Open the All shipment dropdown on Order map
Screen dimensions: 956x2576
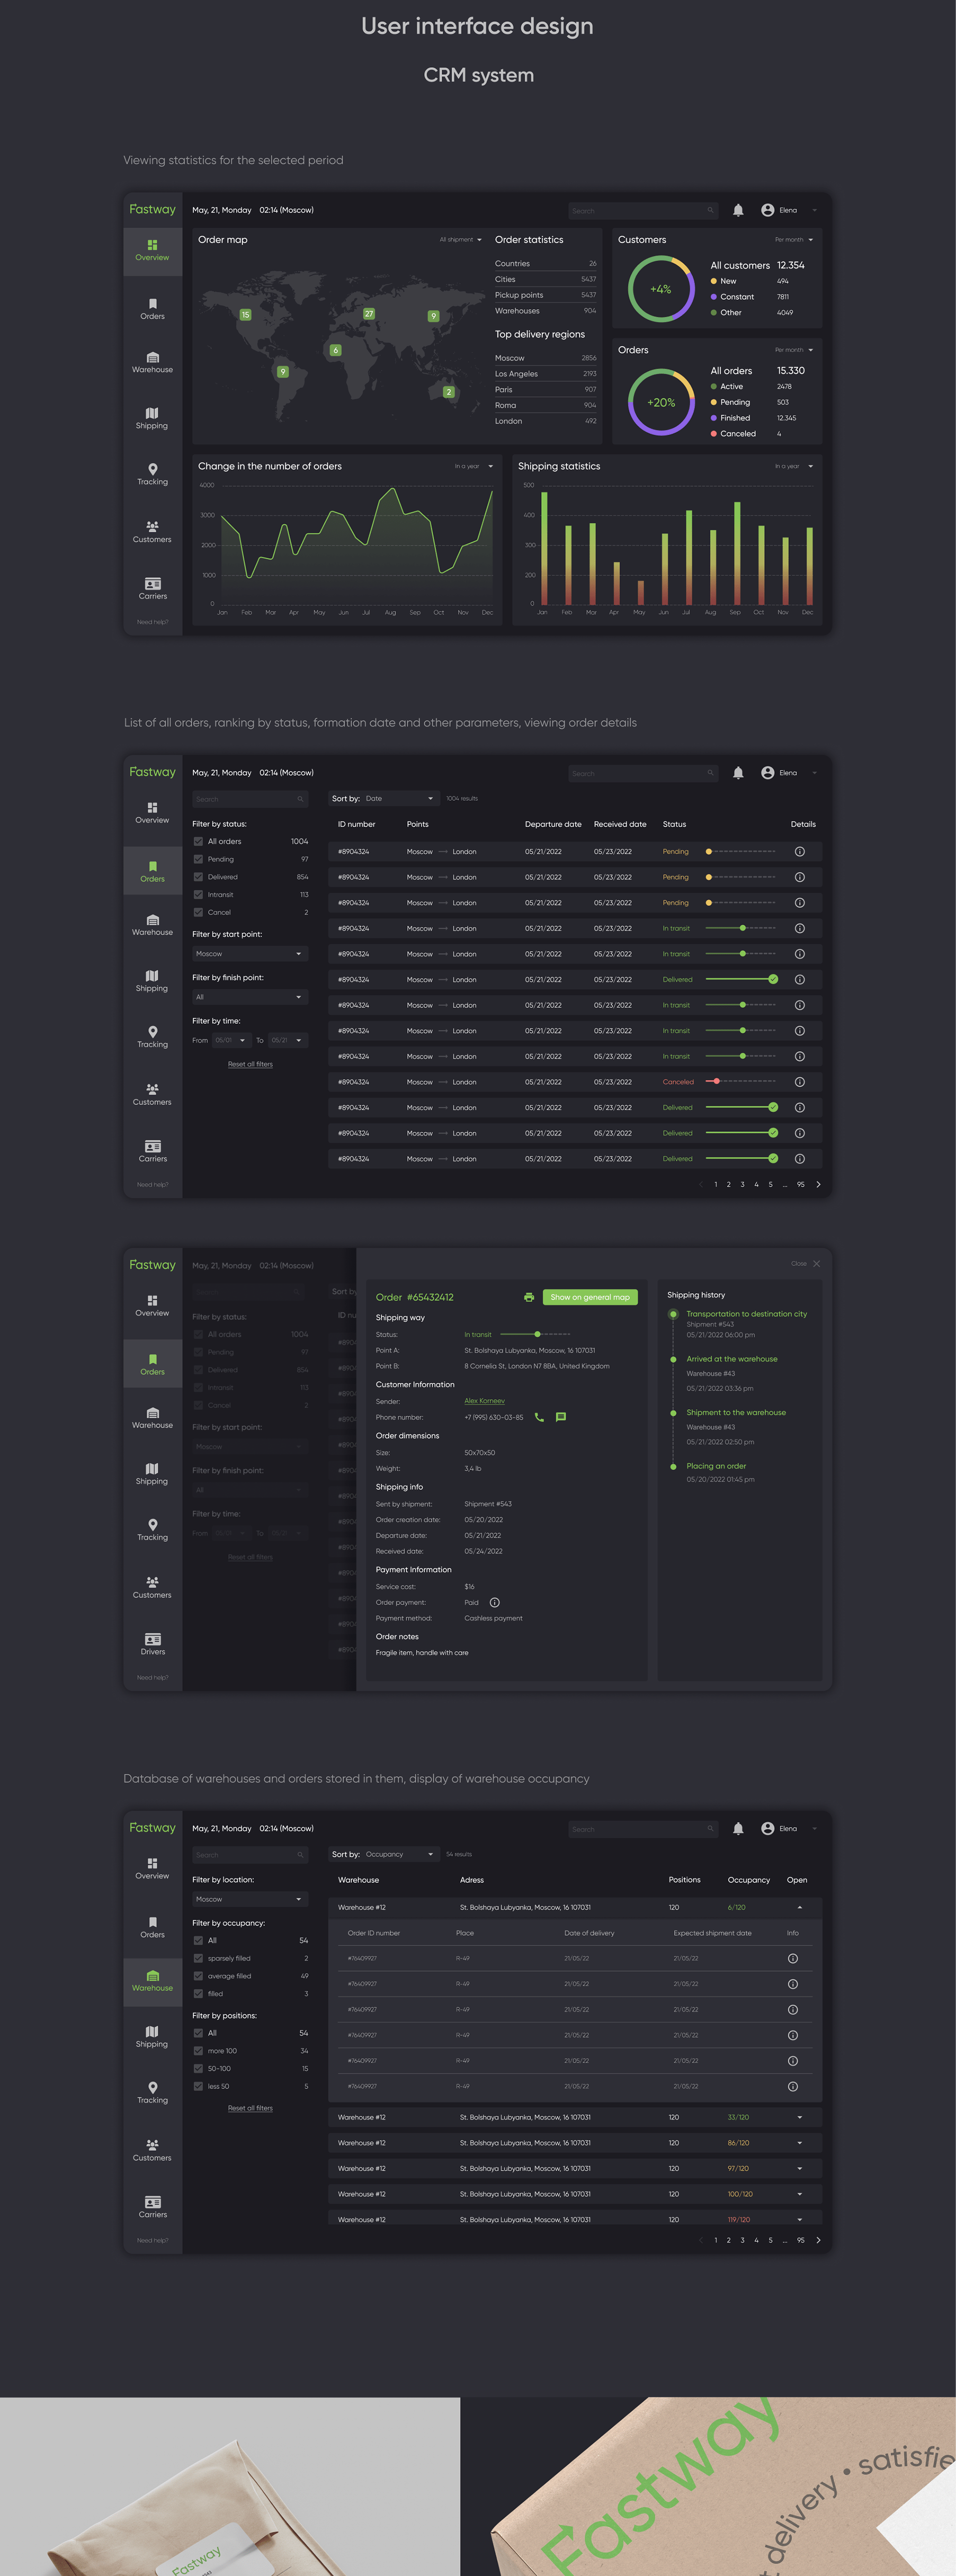coord(461,240)
